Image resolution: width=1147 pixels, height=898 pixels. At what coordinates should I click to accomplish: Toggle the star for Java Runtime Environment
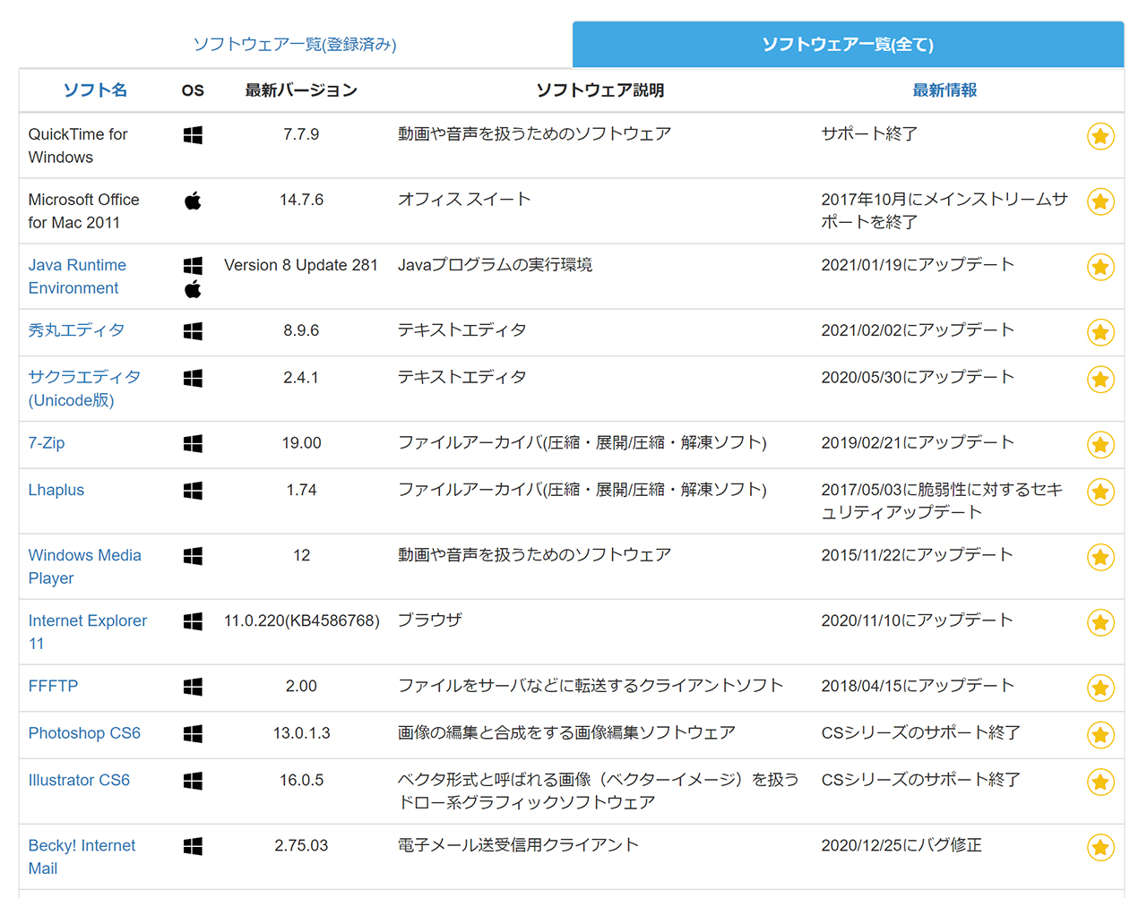(x=1100, y=267)
